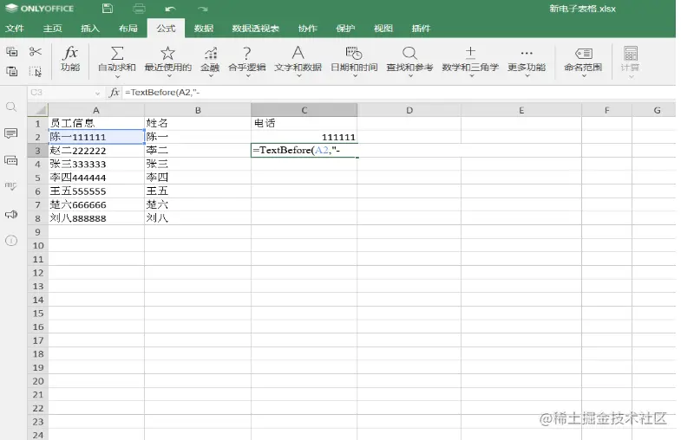Image resolution: width=681 pixels, height=440 pixels.
Task: Click the 电话 header cell
Action: [x=304, y=124]
